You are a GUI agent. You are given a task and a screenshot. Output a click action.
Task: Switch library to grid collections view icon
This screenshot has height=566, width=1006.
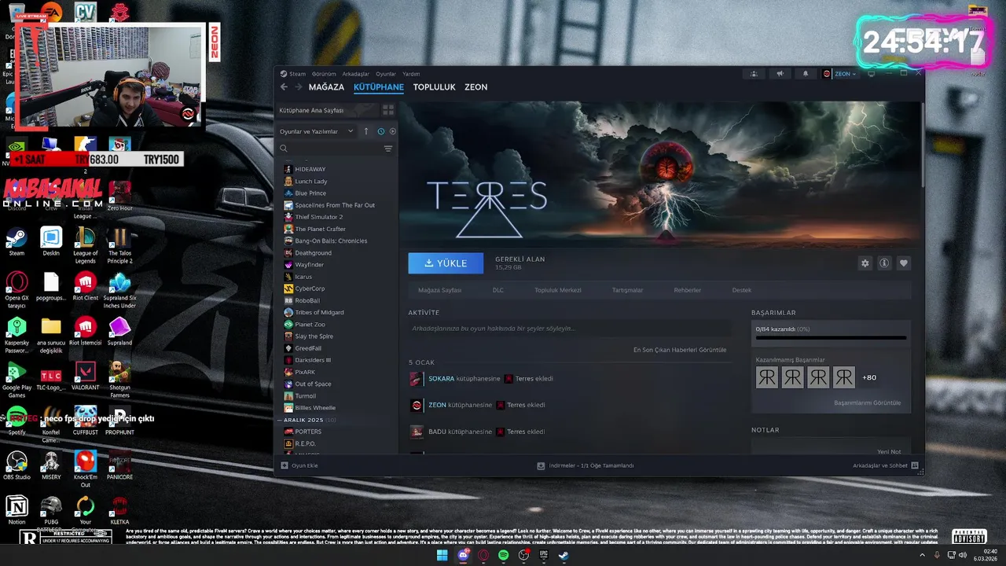point(387,110)
